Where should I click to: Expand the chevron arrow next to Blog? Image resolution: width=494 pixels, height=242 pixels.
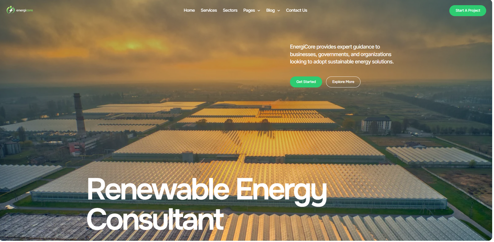(278, 11)
